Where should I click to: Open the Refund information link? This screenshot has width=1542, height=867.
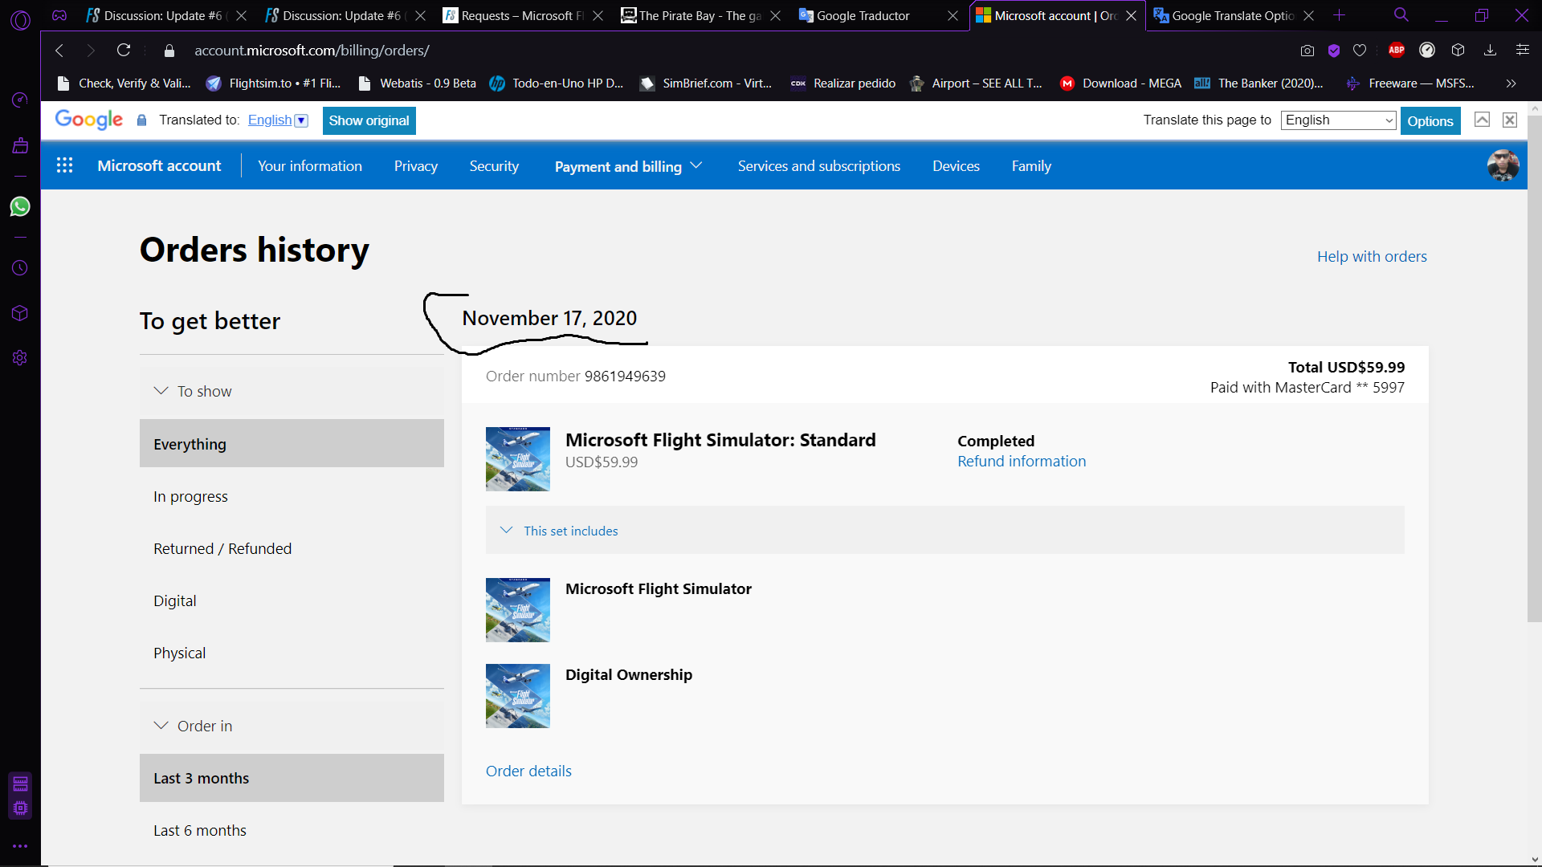pos(1021,462)
